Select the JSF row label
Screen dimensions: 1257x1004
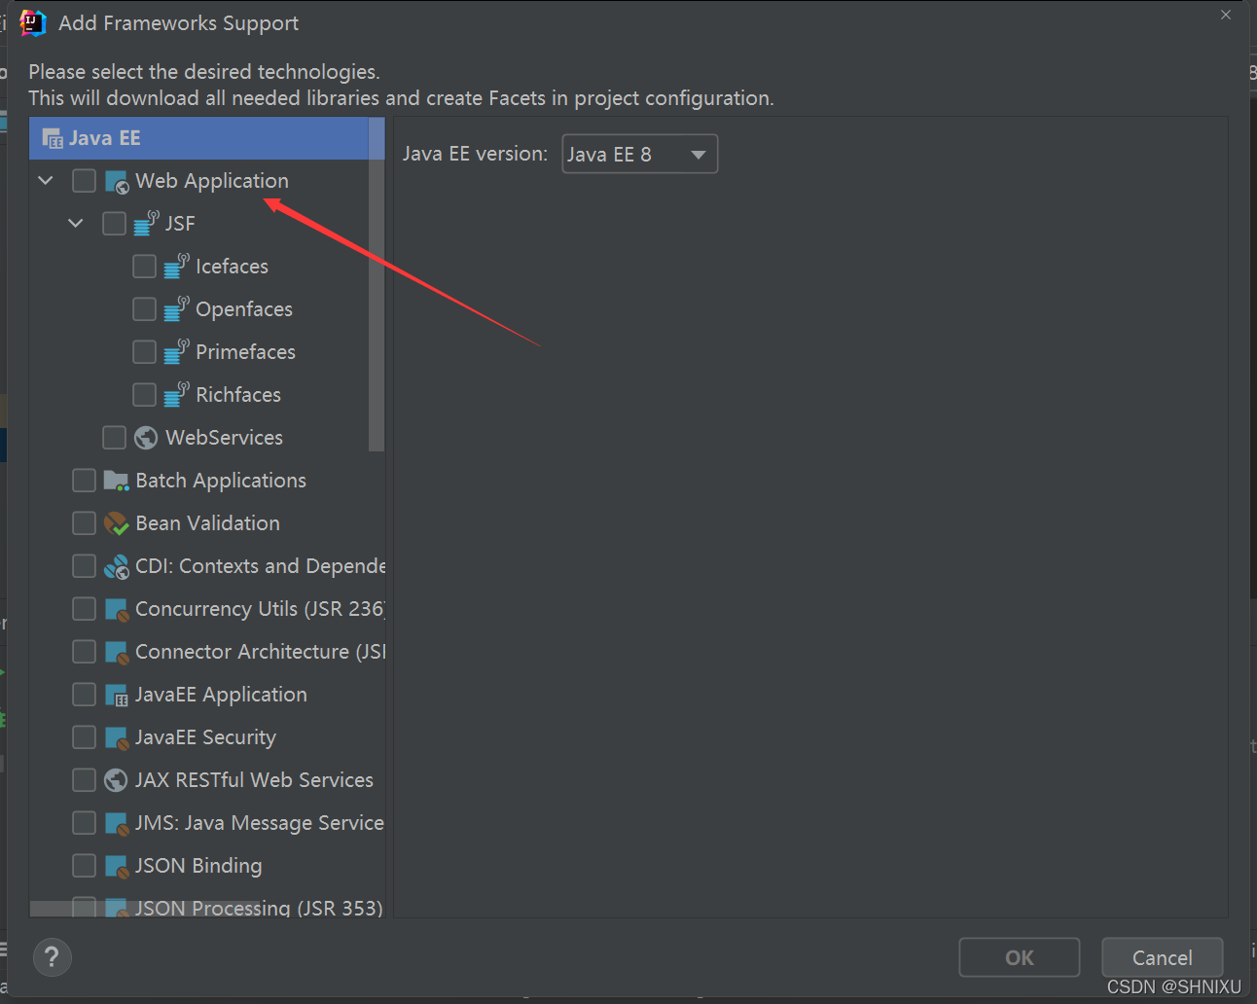(x=180, y=224)
